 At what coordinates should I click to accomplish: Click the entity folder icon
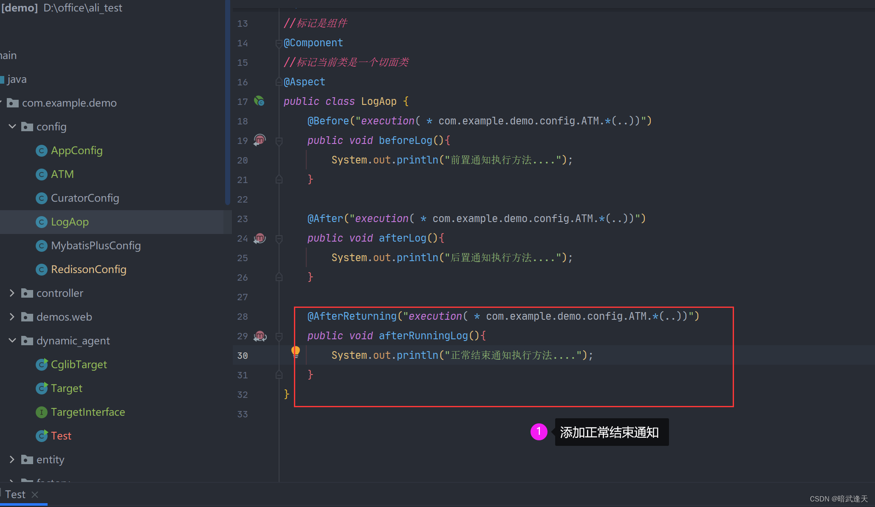point(27,459)
